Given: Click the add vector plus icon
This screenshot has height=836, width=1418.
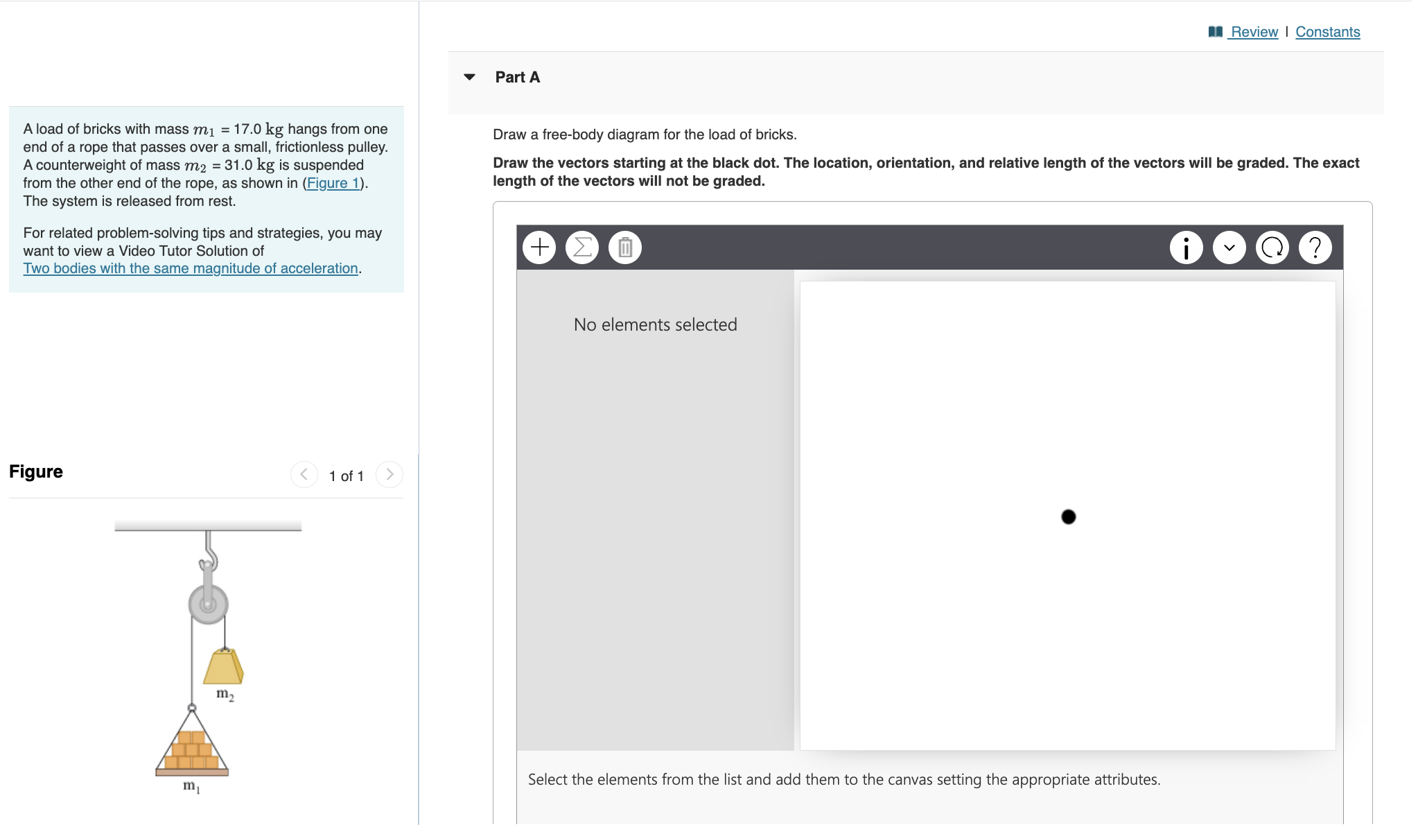Looking at the screenshot, I should tap(539, 247).
